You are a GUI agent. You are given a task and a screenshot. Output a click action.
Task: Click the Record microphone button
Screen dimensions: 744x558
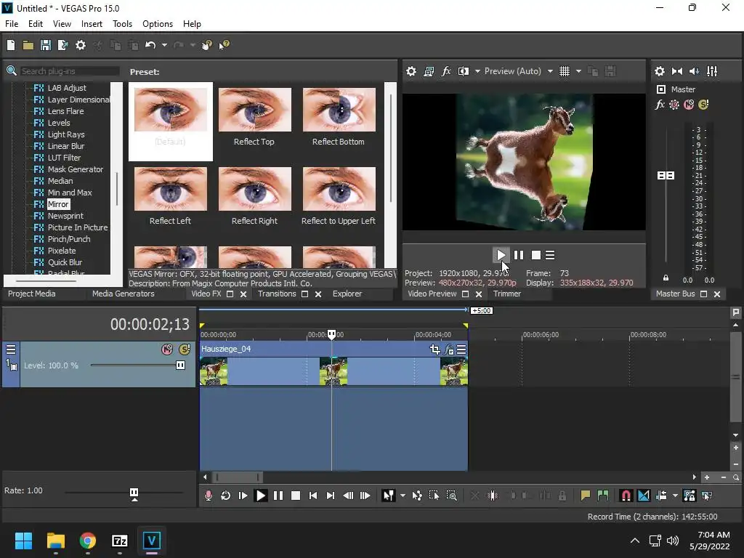click(x=209, y=496)
